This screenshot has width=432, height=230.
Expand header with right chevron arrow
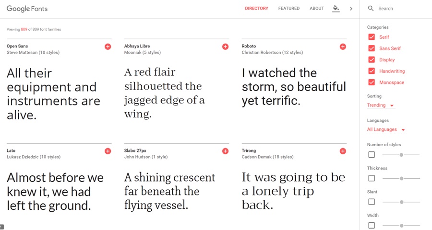coord(351,9)
